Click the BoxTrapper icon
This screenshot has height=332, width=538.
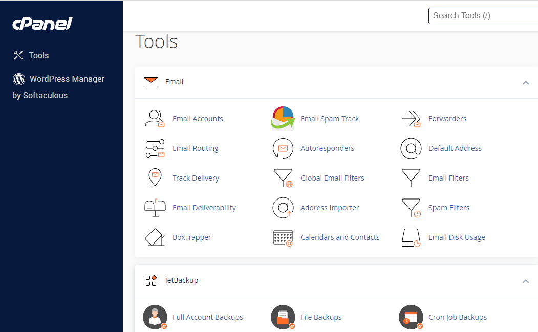pyautogui.click(x=155, y=237)
